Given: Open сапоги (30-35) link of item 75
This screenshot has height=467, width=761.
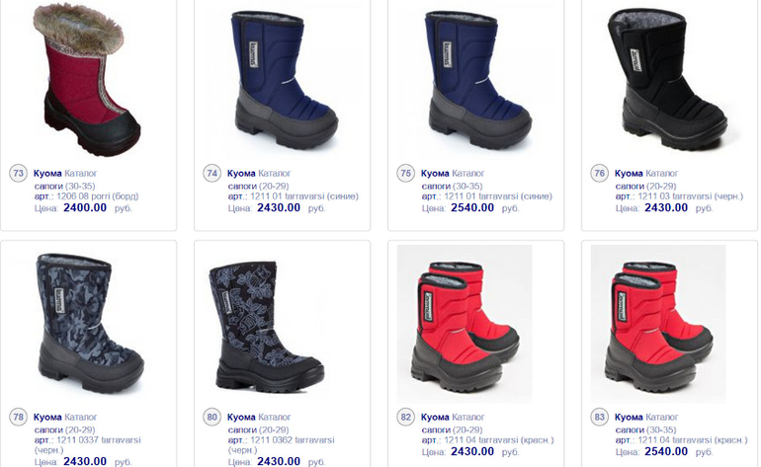Looking at the screenshot, I should [x=452, y=186].
